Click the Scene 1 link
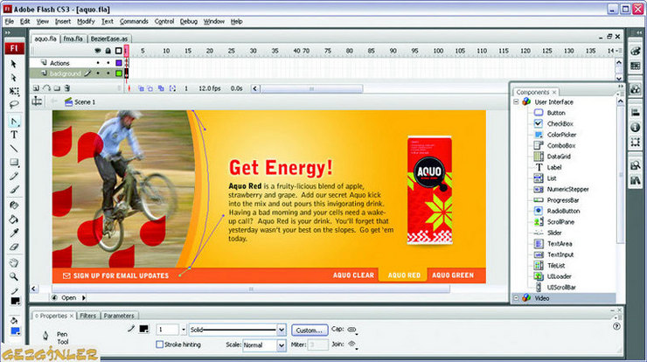 point(85,102)
